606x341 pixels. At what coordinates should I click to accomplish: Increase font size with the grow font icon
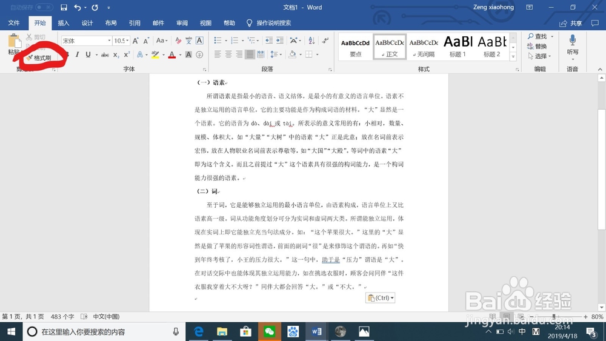click(135, 41)
